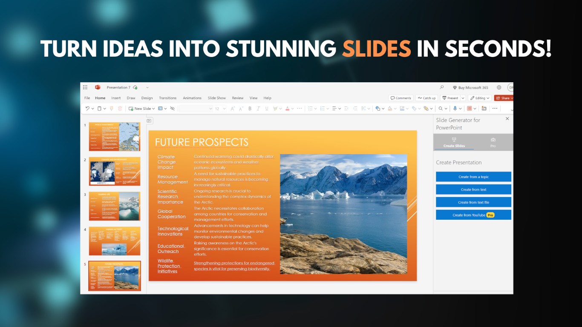This screenshot has width=582, height=327.
Task: Open the highlight color picker
Action: (x=277, y=109)
